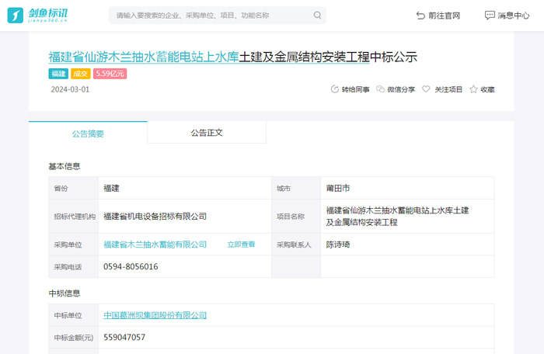544x354 pixels.
Task: Open 消息中心 message center
Action: (x=507, y=16)
